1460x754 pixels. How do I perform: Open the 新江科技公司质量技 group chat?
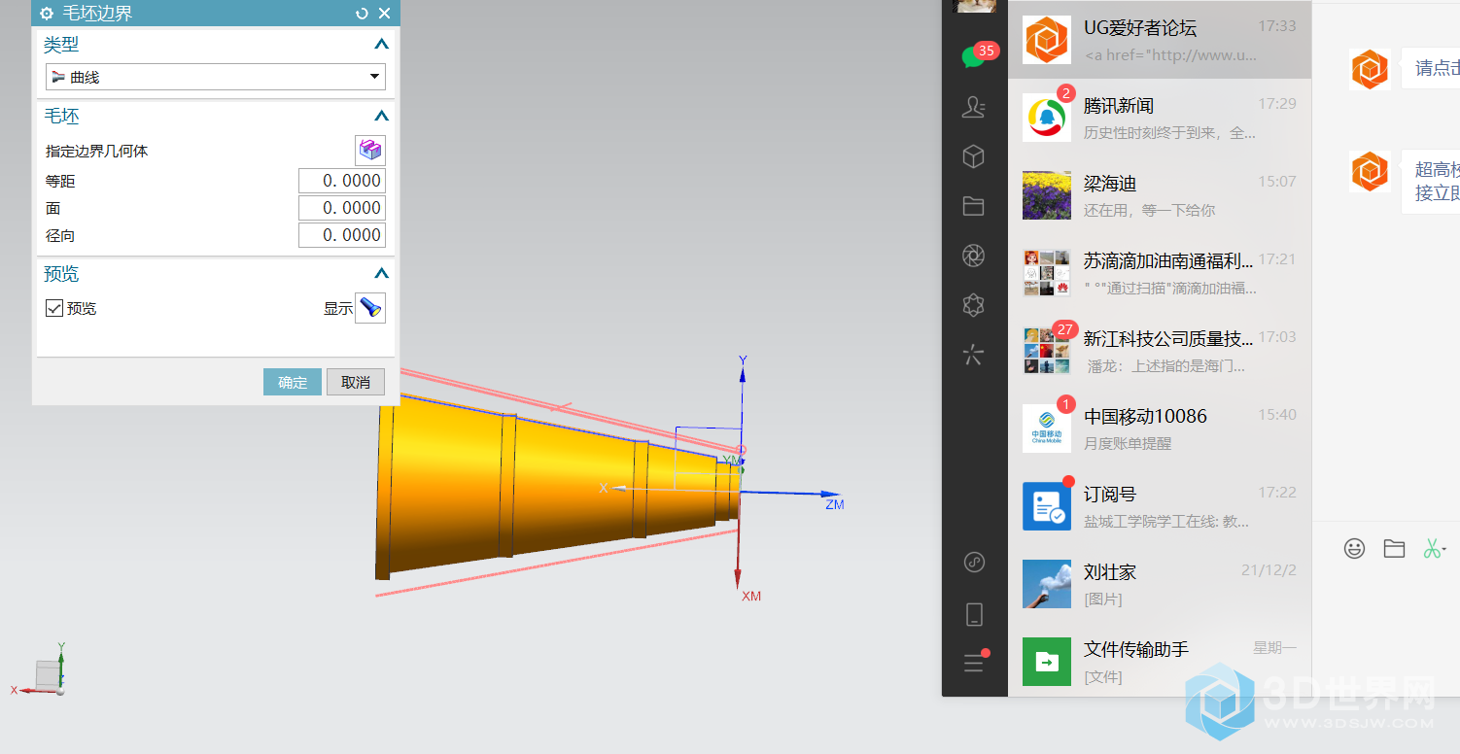coord(1160,351)
